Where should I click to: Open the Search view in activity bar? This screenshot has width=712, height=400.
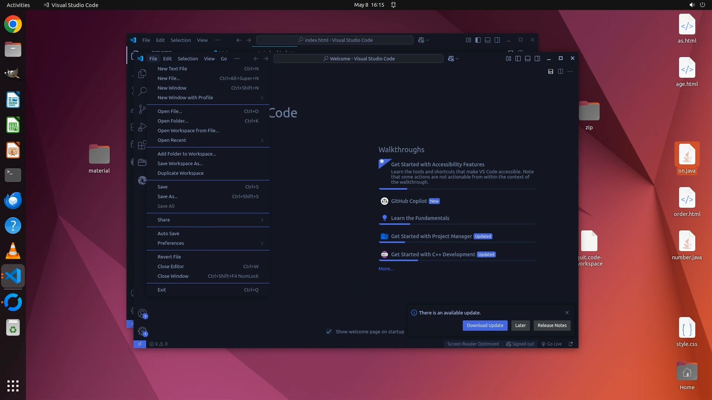142,91
